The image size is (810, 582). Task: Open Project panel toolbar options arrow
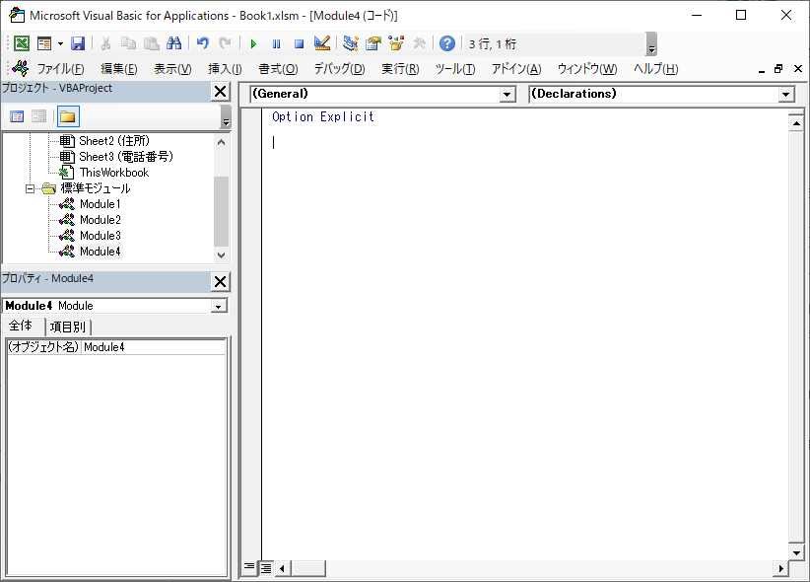[226, 117]
